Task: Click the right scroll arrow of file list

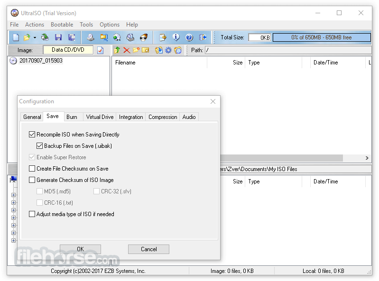Action: tap(367, 158)
